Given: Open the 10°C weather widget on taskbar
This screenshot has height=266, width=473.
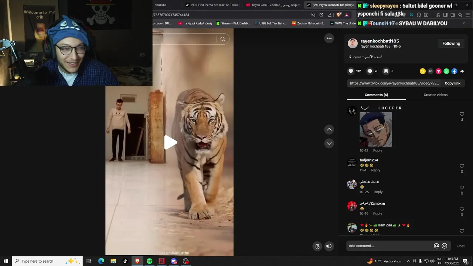Looking at the screenshot, I should pyautogui.click(x=384, y=261).
